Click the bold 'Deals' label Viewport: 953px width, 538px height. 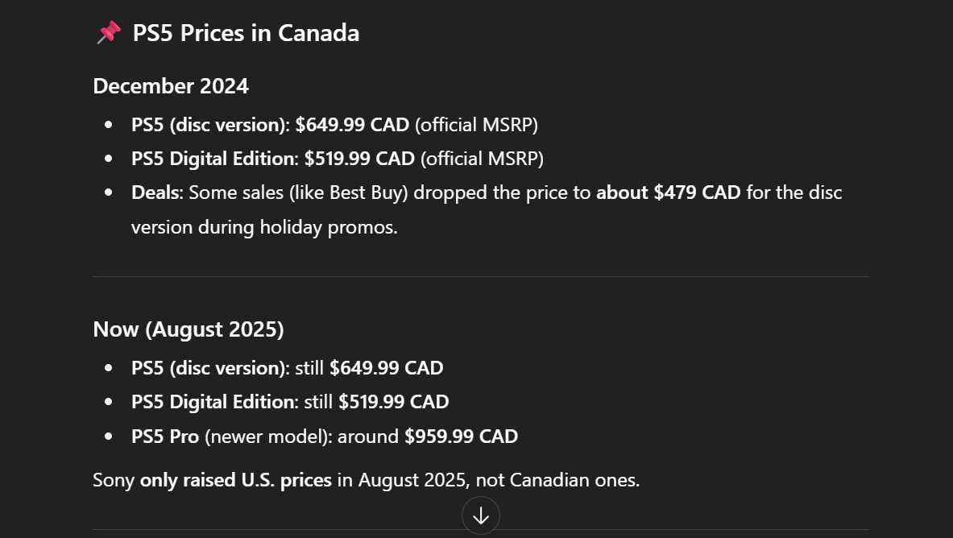tap(157, 192)
